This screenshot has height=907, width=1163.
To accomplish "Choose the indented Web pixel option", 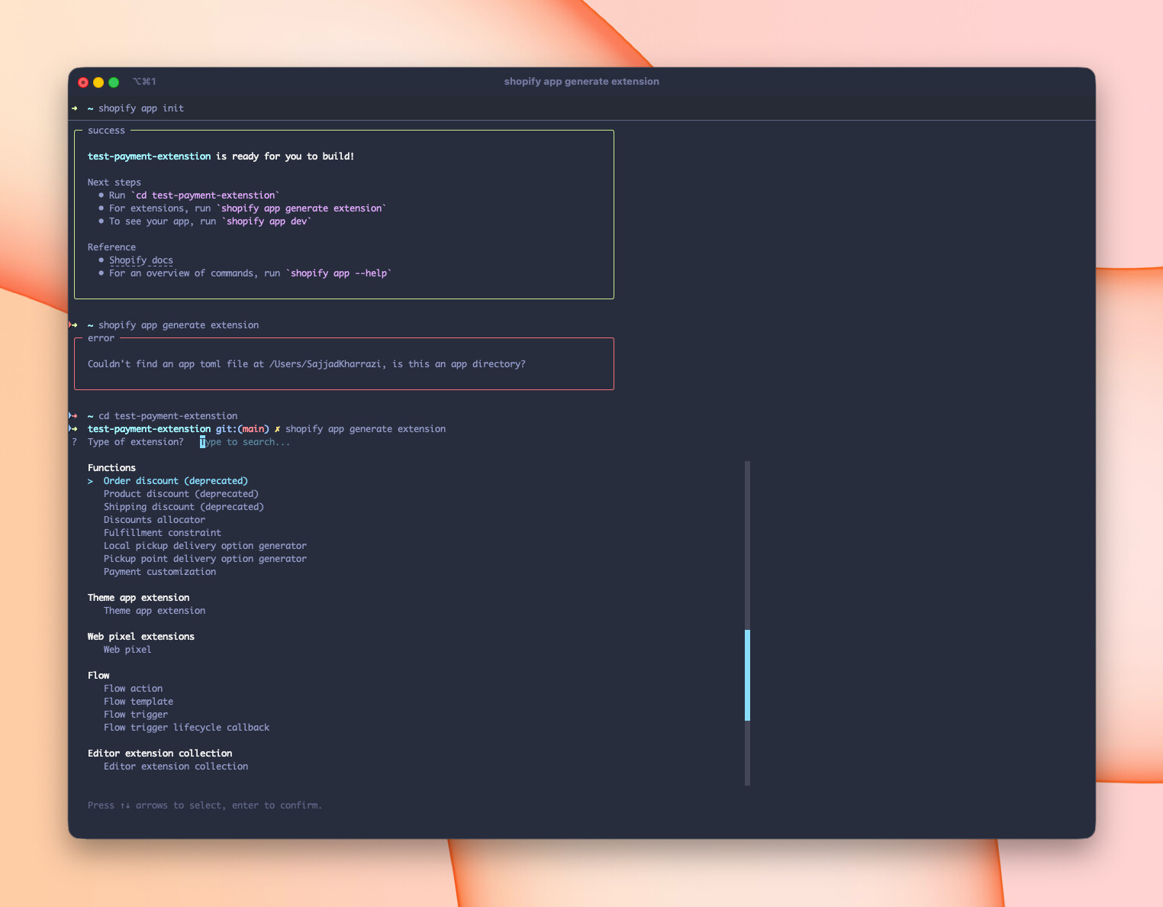I will click(127, 650).
